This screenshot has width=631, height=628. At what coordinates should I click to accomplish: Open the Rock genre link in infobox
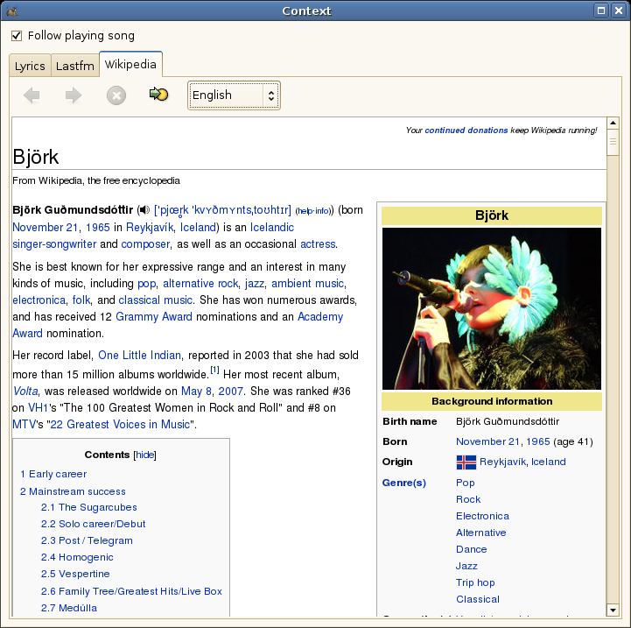click(468, 499)
